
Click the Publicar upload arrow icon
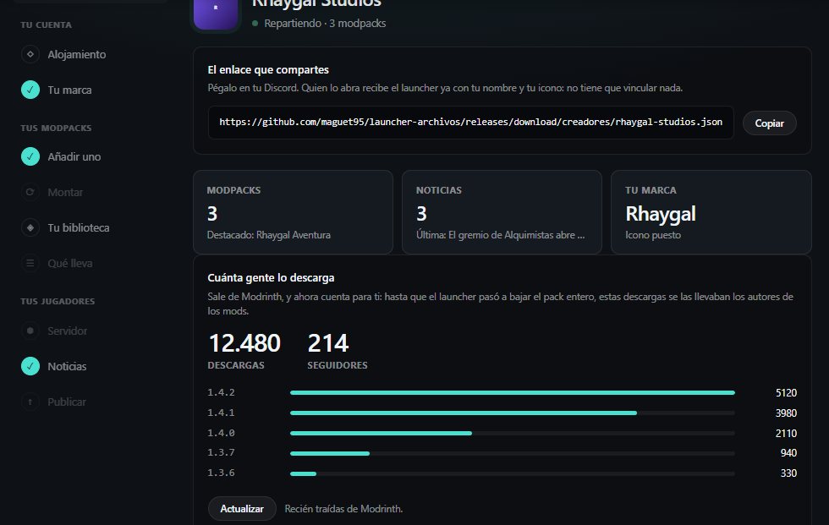click(x=30, y=402)
